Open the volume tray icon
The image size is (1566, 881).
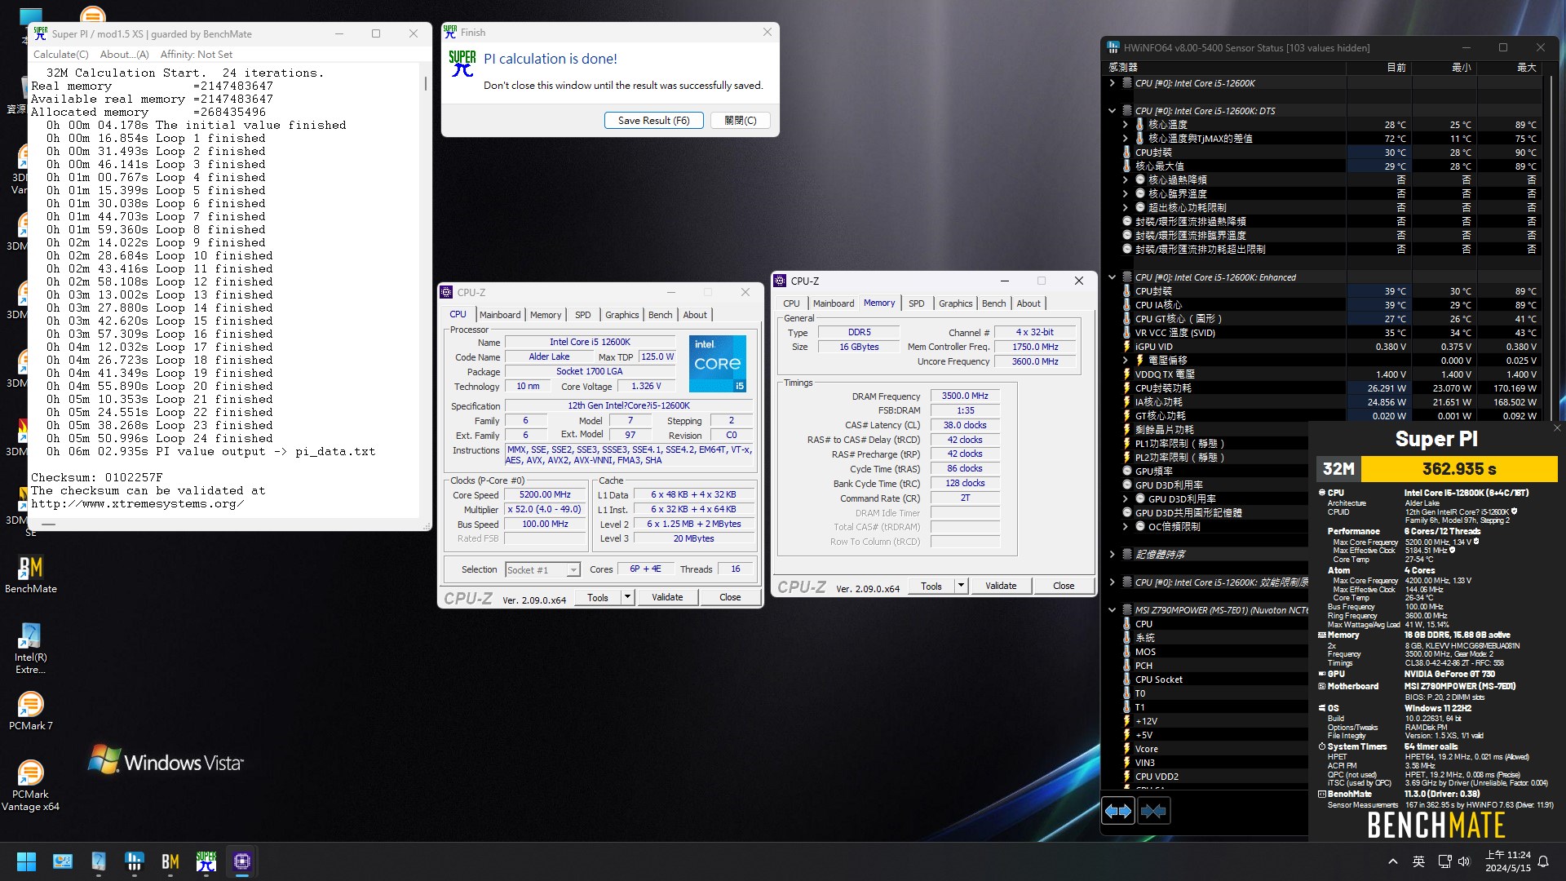(1464, 861)
